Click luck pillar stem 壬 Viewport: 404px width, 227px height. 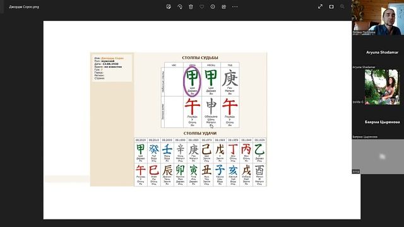(167, 149)
